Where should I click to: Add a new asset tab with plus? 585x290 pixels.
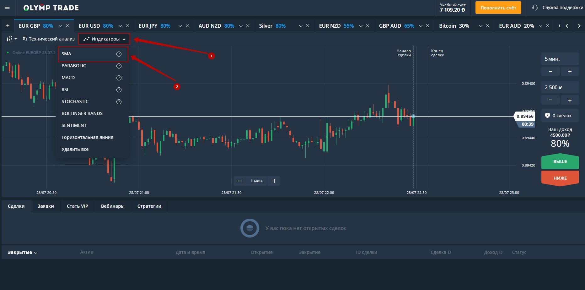click(x=8, y=26)
